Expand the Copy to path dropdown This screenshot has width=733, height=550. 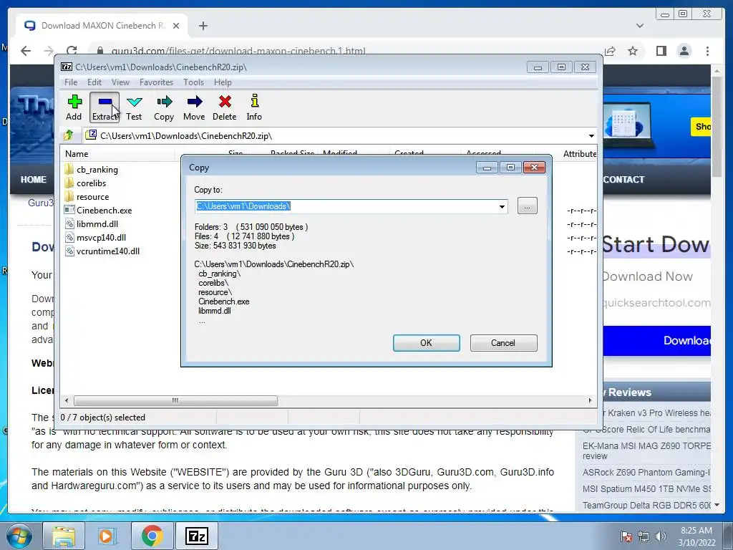coord(502,206)
